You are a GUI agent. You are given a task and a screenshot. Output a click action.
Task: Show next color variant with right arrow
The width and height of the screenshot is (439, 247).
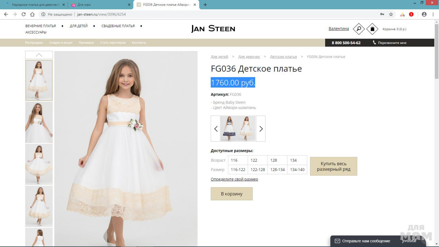(x=261, y=129)
